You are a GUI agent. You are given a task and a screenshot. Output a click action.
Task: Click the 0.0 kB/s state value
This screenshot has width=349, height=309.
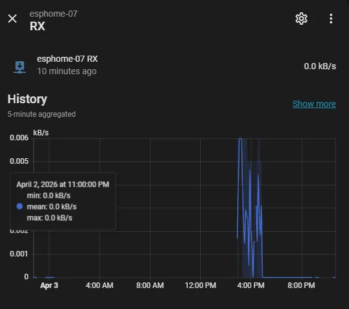coord(320,66)
